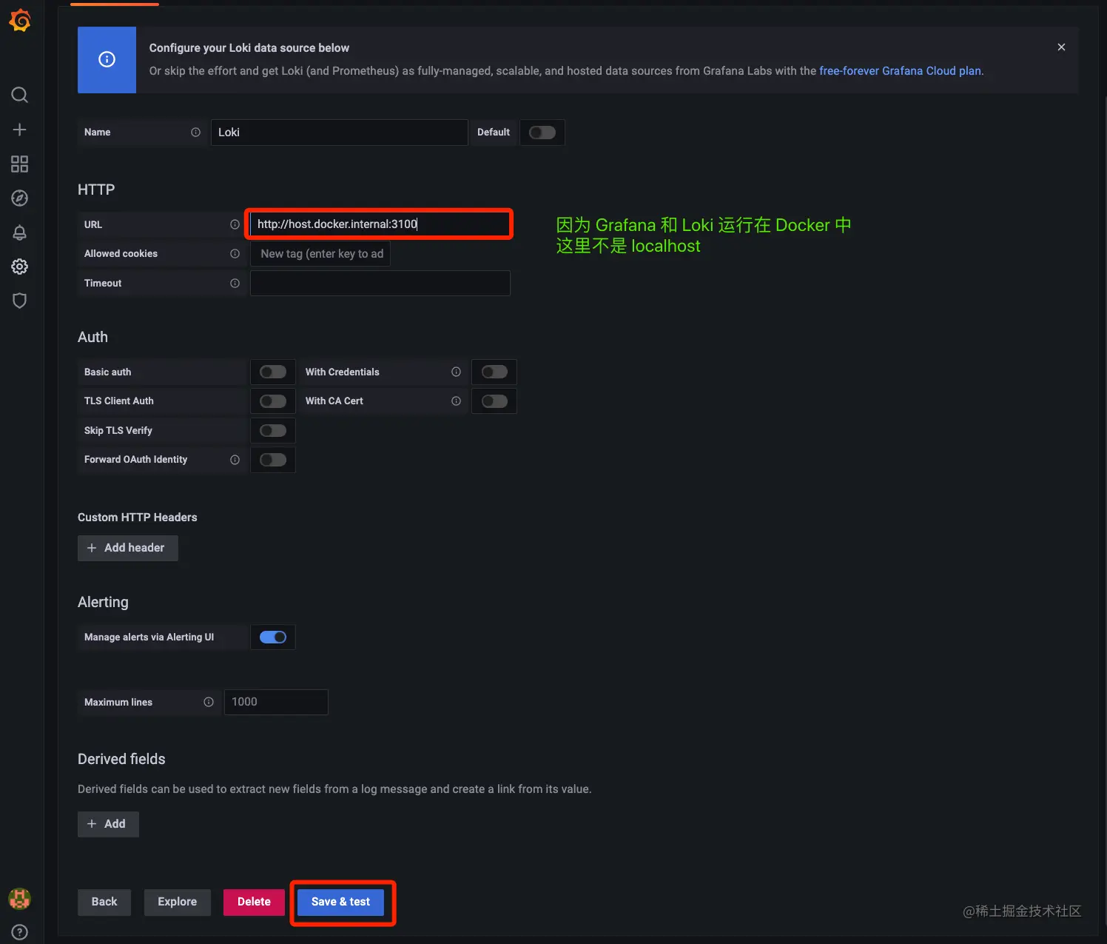Focus the URL input field
Viewport: 1107px width, 944px height.
[380, 224]
